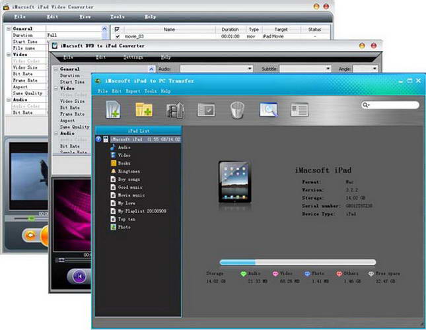Open Tools menu in iPad to PC Transfer
The image size is (426, 330).
[150, 91]
